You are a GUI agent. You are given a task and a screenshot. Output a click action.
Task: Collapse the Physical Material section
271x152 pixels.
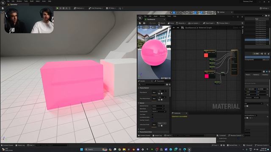tap(138, 88)
